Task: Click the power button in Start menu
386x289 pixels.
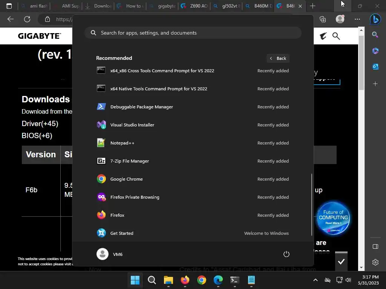Action: tap(286, 254)
